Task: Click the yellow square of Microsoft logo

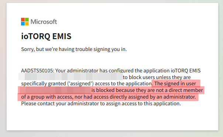Action: pos(27,24)
